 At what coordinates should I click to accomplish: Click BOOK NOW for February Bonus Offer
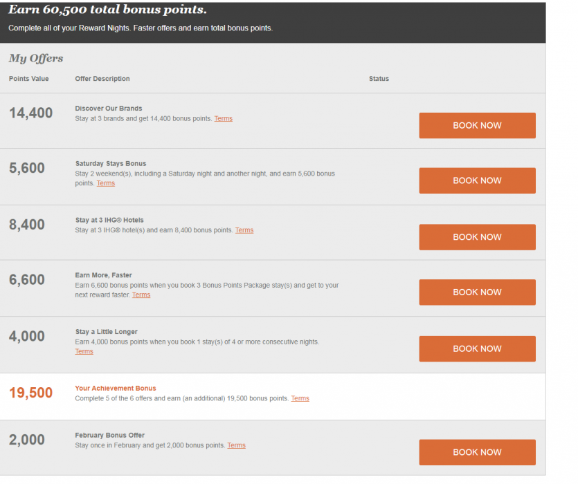(x=477, y=452)
